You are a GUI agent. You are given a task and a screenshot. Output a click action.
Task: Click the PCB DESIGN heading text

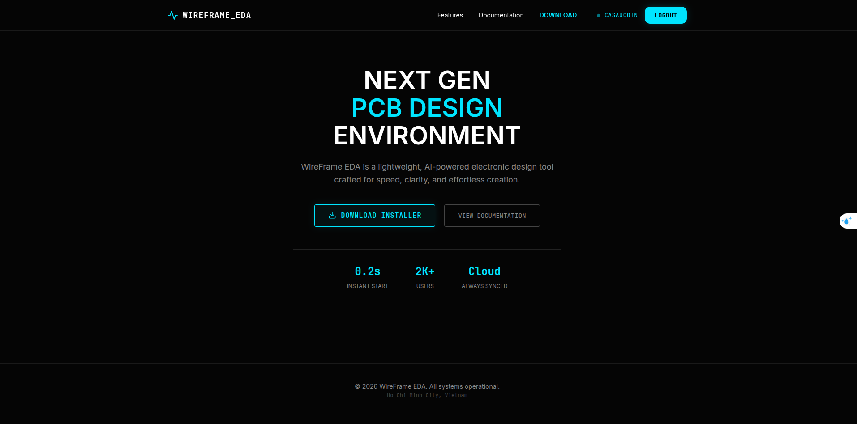tap(427, 108)
